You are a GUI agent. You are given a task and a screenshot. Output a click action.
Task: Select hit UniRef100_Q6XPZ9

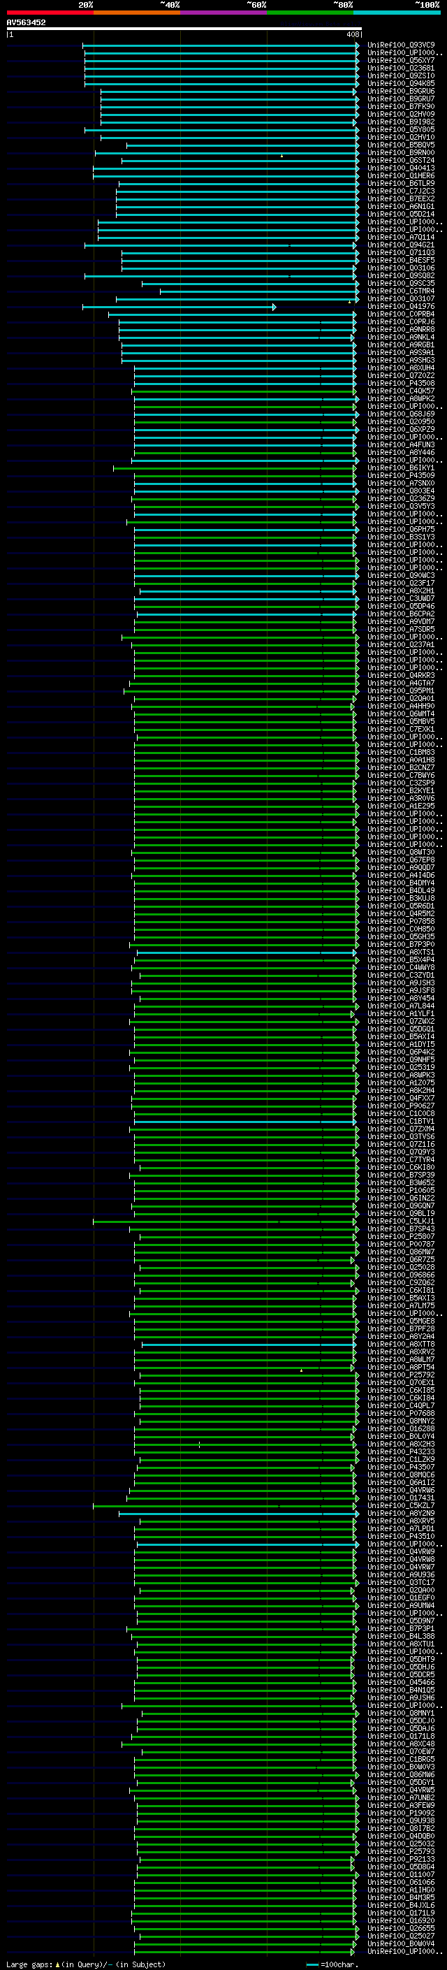pos(401,429)
